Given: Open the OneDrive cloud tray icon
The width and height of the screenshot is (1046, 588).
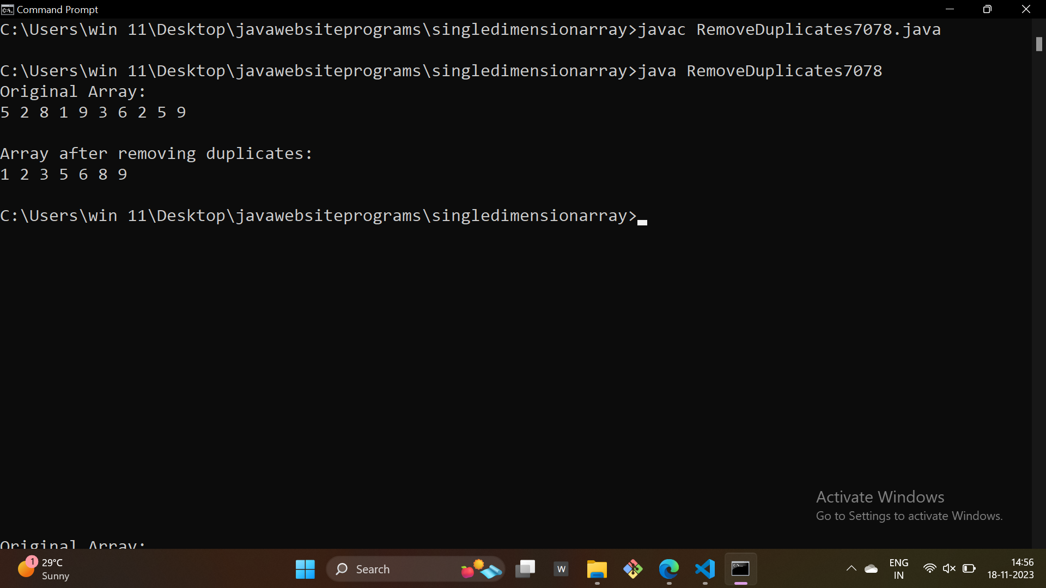Looking at the screenshot, I should coord(871,569).
